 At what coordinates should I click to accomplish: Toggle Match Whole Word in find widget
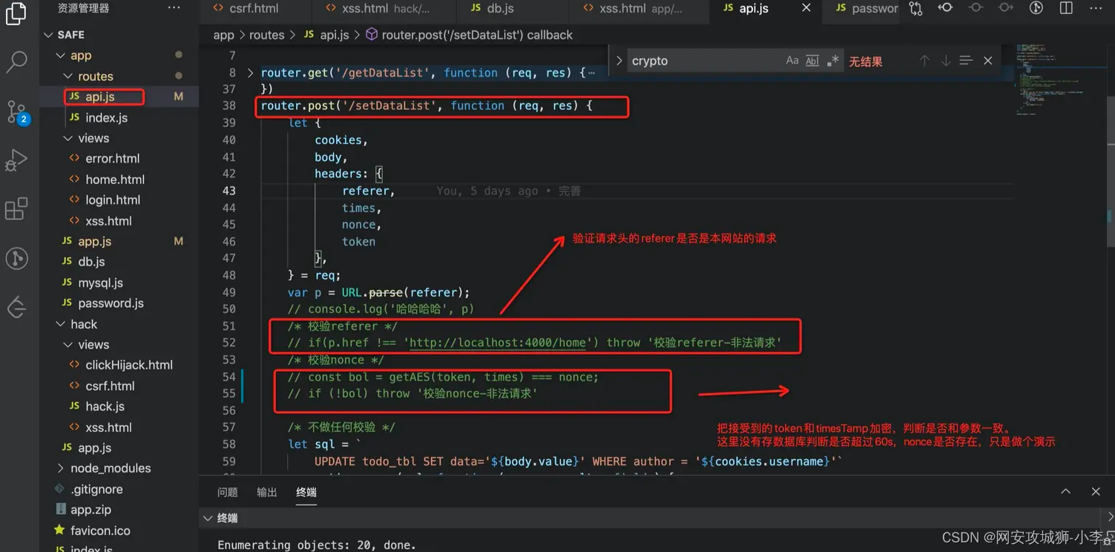coord(812,61)
